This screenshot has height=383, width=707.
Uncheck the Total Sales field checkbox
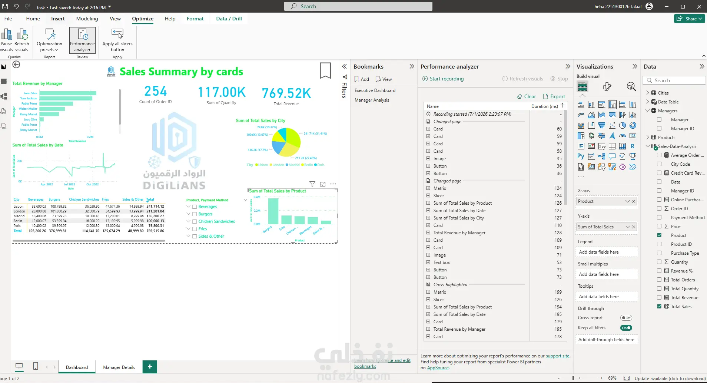(x=659, y=306)
